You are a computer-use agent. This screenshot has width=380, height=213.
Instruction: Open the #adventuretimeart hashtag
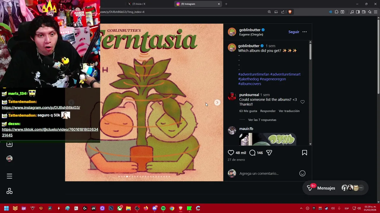pyautogui.click(x=285, y=74)
